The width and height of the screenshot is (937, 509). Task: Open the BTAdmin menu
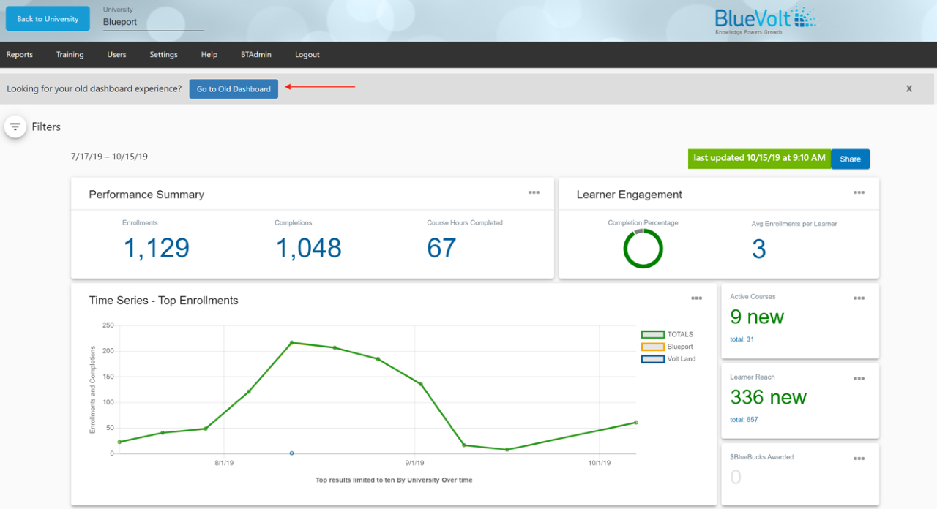(x=255, y=55)
